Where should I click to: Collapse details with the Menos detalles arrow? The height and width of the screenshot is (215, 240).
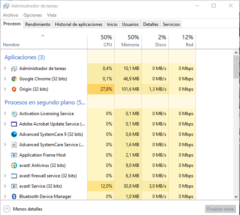7,209
